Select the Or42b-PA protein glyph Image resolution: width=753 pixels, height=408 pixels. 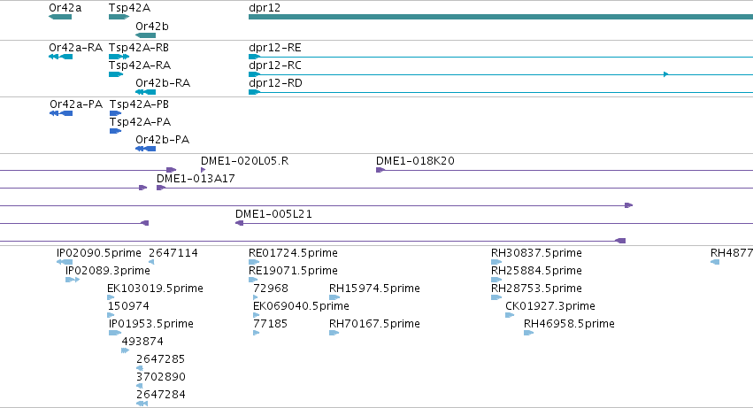pos(145,149)
